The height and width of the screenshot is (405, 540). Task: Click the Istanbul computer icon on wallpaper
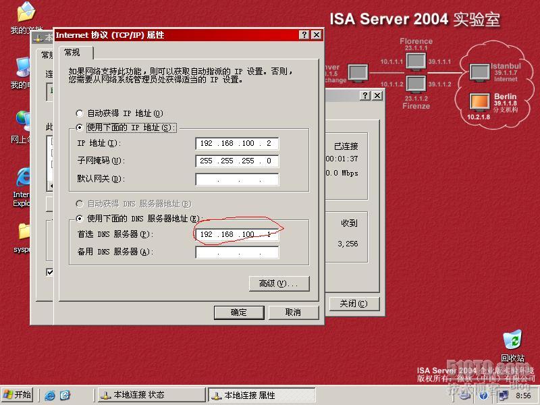click(x=480, y=73)
